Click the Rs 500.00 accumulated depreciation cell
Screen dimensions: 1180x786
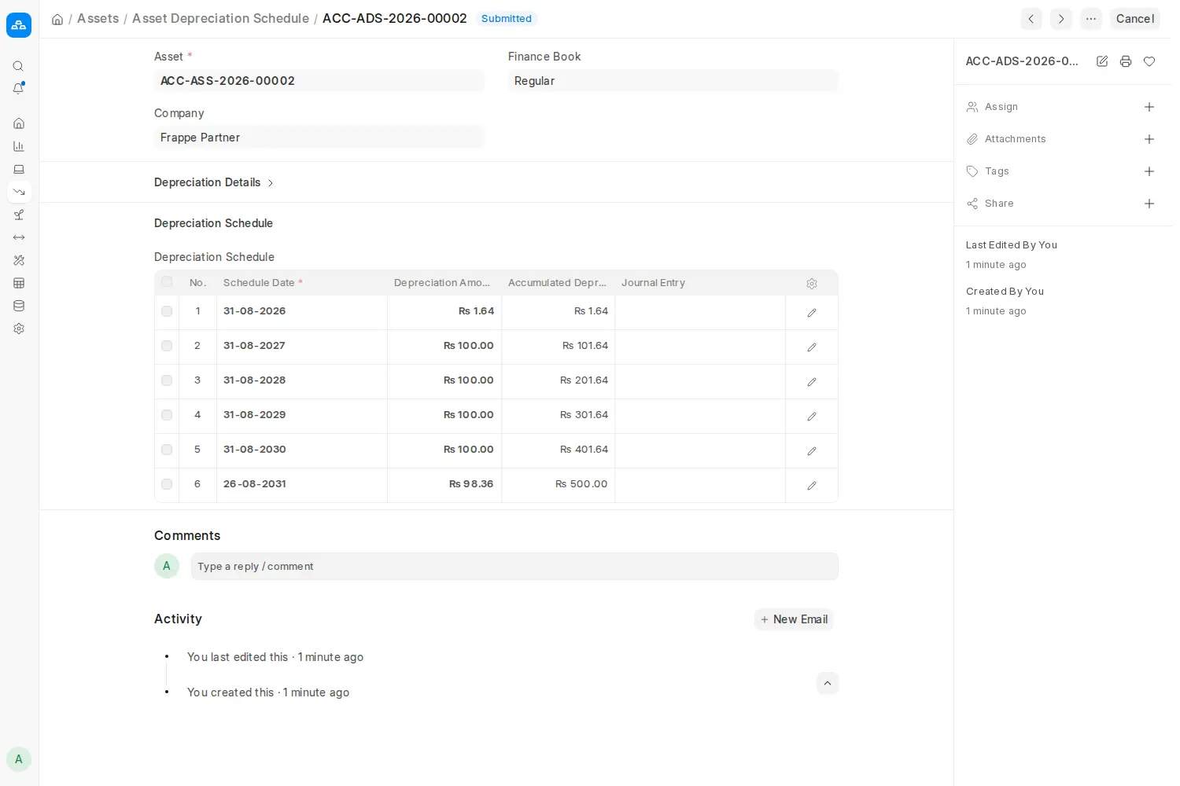(x=559, y=484)
